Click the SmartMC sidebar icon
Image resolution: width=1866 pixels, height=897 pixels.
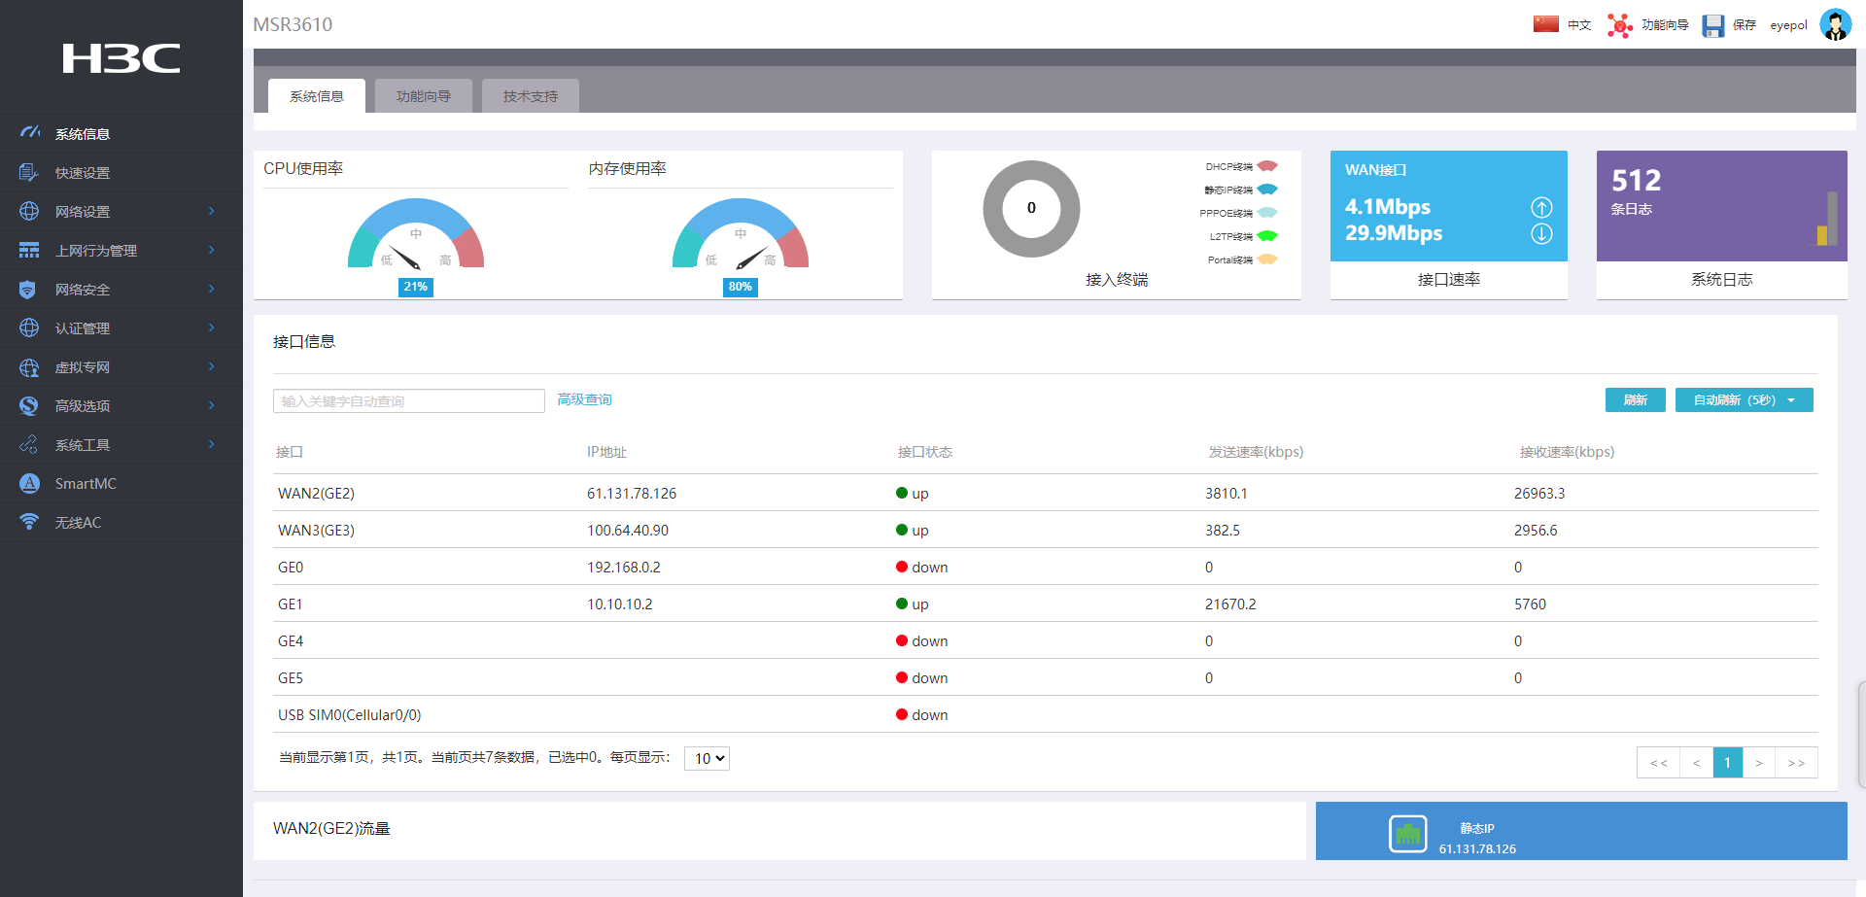pos(30,483)
